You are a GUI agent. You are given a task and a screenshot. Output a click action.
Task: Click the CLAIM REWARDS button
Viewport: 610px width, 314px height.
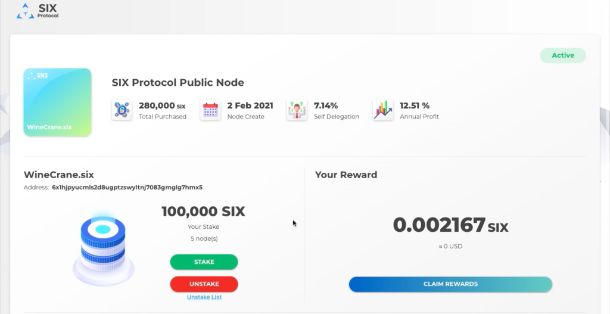(450, 284)
